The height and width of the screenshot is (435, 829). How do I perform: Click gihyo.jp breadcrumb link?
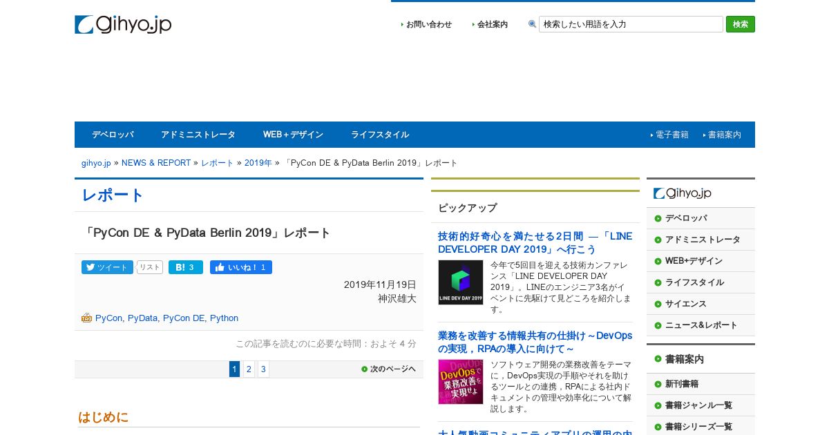coord(96,163)
